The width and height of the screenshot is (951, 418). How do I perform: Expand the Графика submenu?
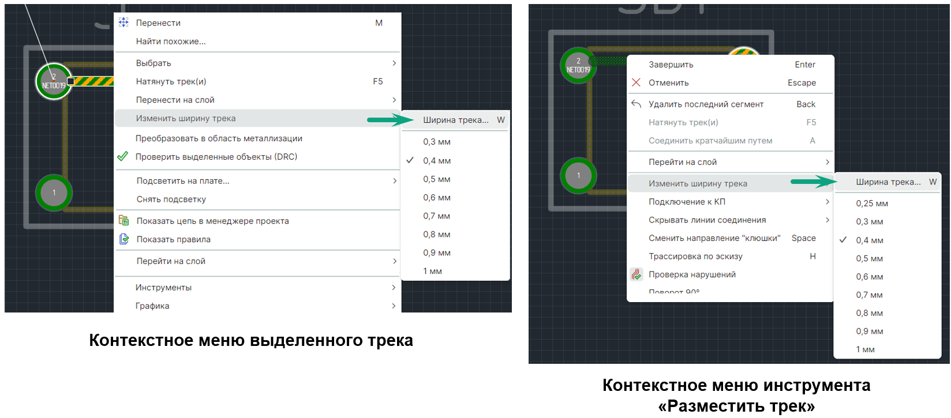click(394, 306)
